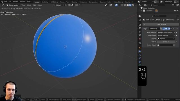This screenshot has width=180, height=101.
Task: Open proportional editing falloff curve
Action: [x=79, y=5]
